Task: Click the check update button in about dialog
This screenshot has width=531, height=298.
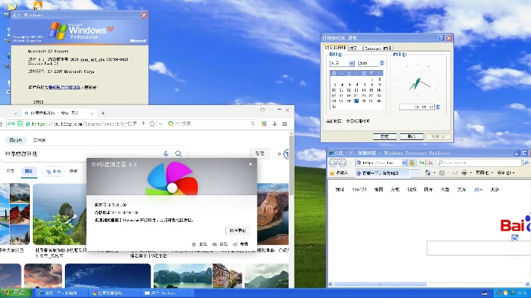Action: point(238,230)
